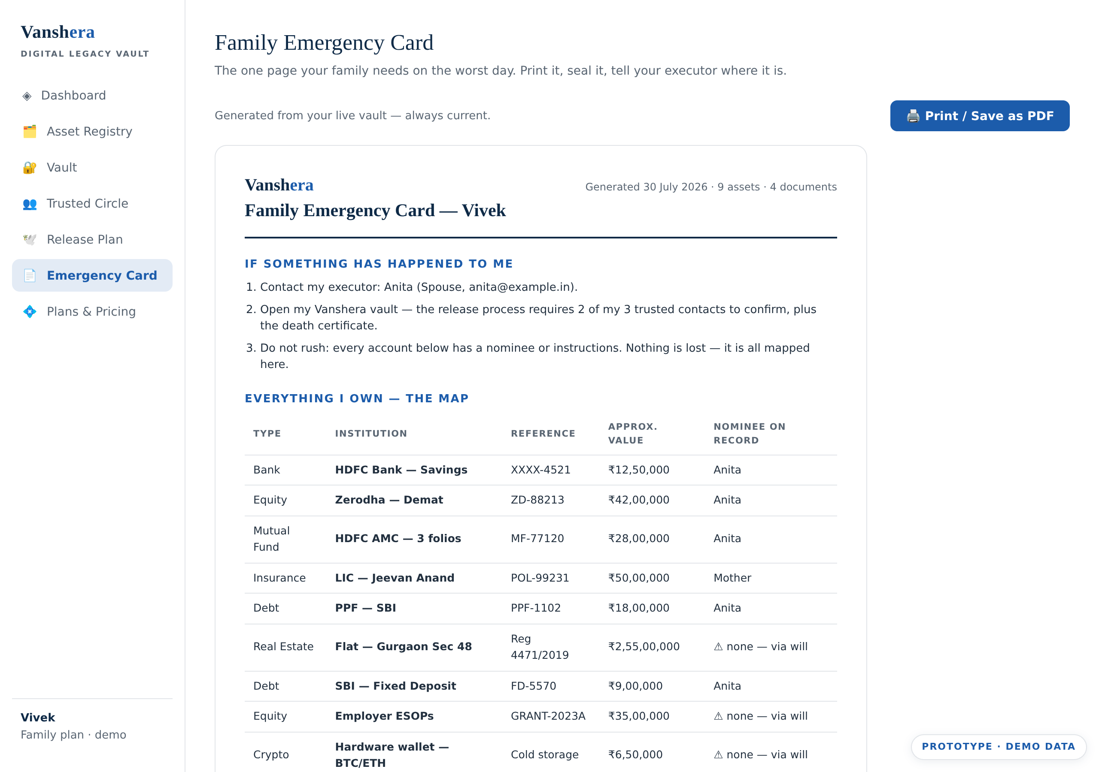Click the Dashboard diamond icon
The height and width of the screenshot is (772, 1099).
pyautogui.click(x=27, y=96)
